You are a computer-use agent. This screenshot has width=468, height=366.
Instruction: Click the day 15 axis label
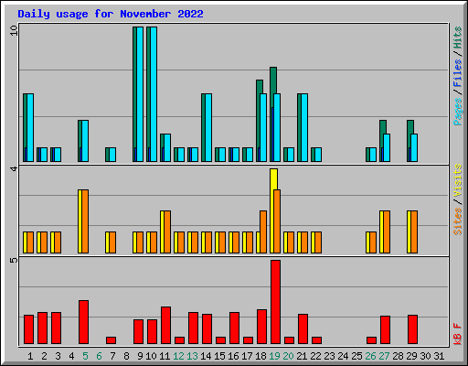[219, 356]
